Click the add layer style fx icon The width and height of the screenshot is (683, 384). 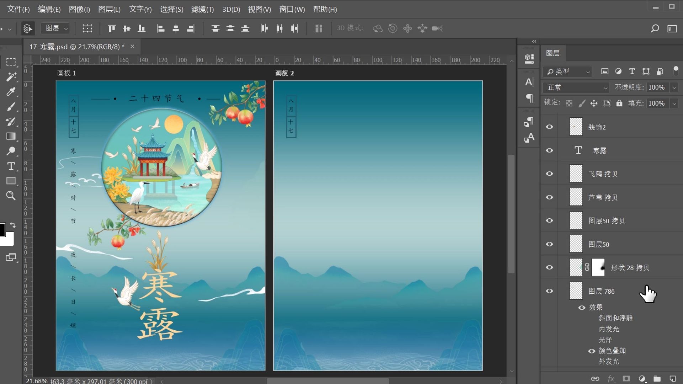point(611,379)
